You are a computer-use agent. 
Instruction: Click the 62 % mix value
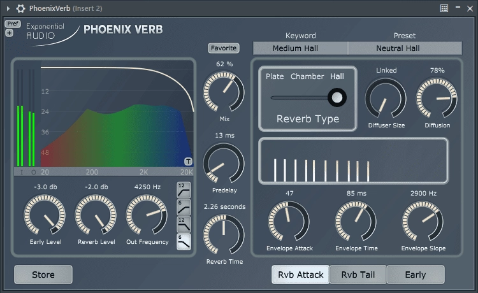224,64
